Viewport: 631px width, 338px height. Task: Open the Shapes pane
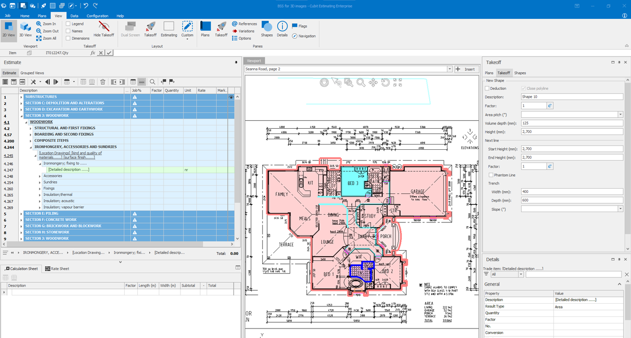tap(267, 28)
